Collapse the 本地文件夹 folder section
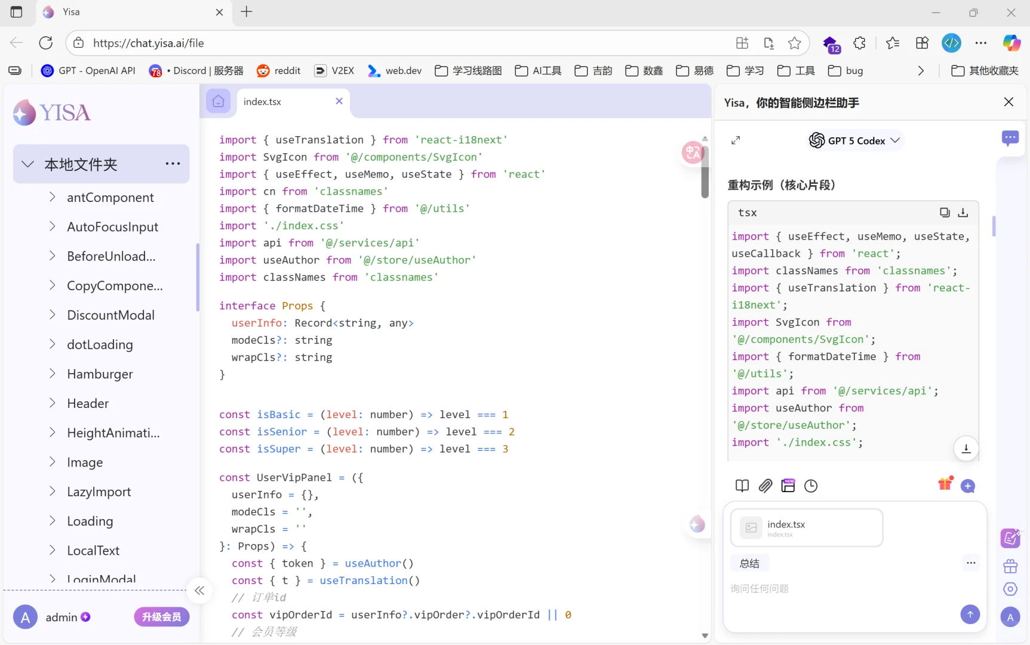 [27, 164]
